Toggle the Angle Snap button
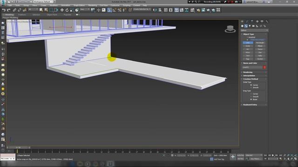298x167 pixels. tap(114, 10)
